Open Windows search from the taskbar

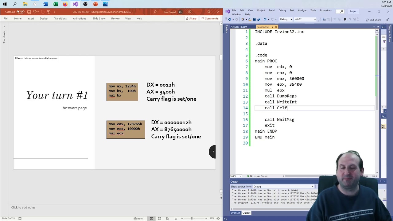[15, 4]
